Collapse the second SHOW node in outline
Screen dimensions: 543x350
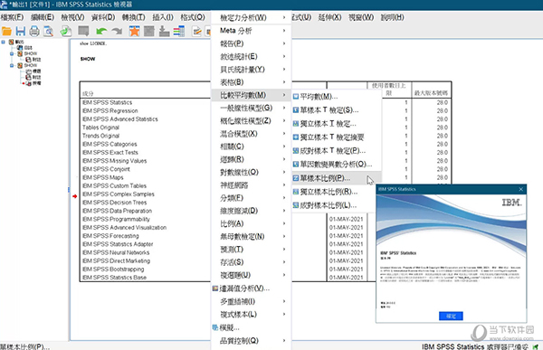(x=12, y=65)
